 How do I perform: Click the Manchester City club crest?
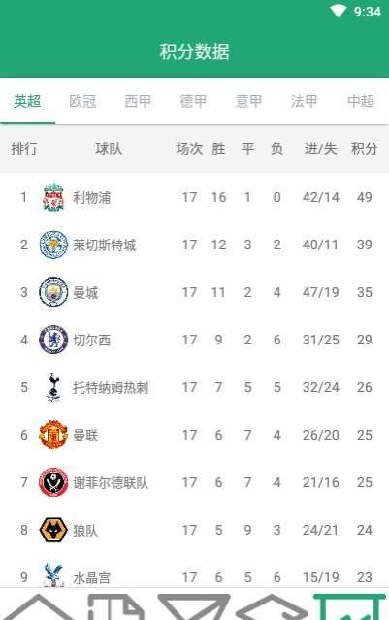pyautogui.click(x=53, y=293)
